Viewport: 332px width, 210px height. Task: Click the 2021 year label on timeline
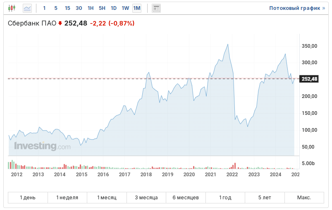[x=210, y=174]
